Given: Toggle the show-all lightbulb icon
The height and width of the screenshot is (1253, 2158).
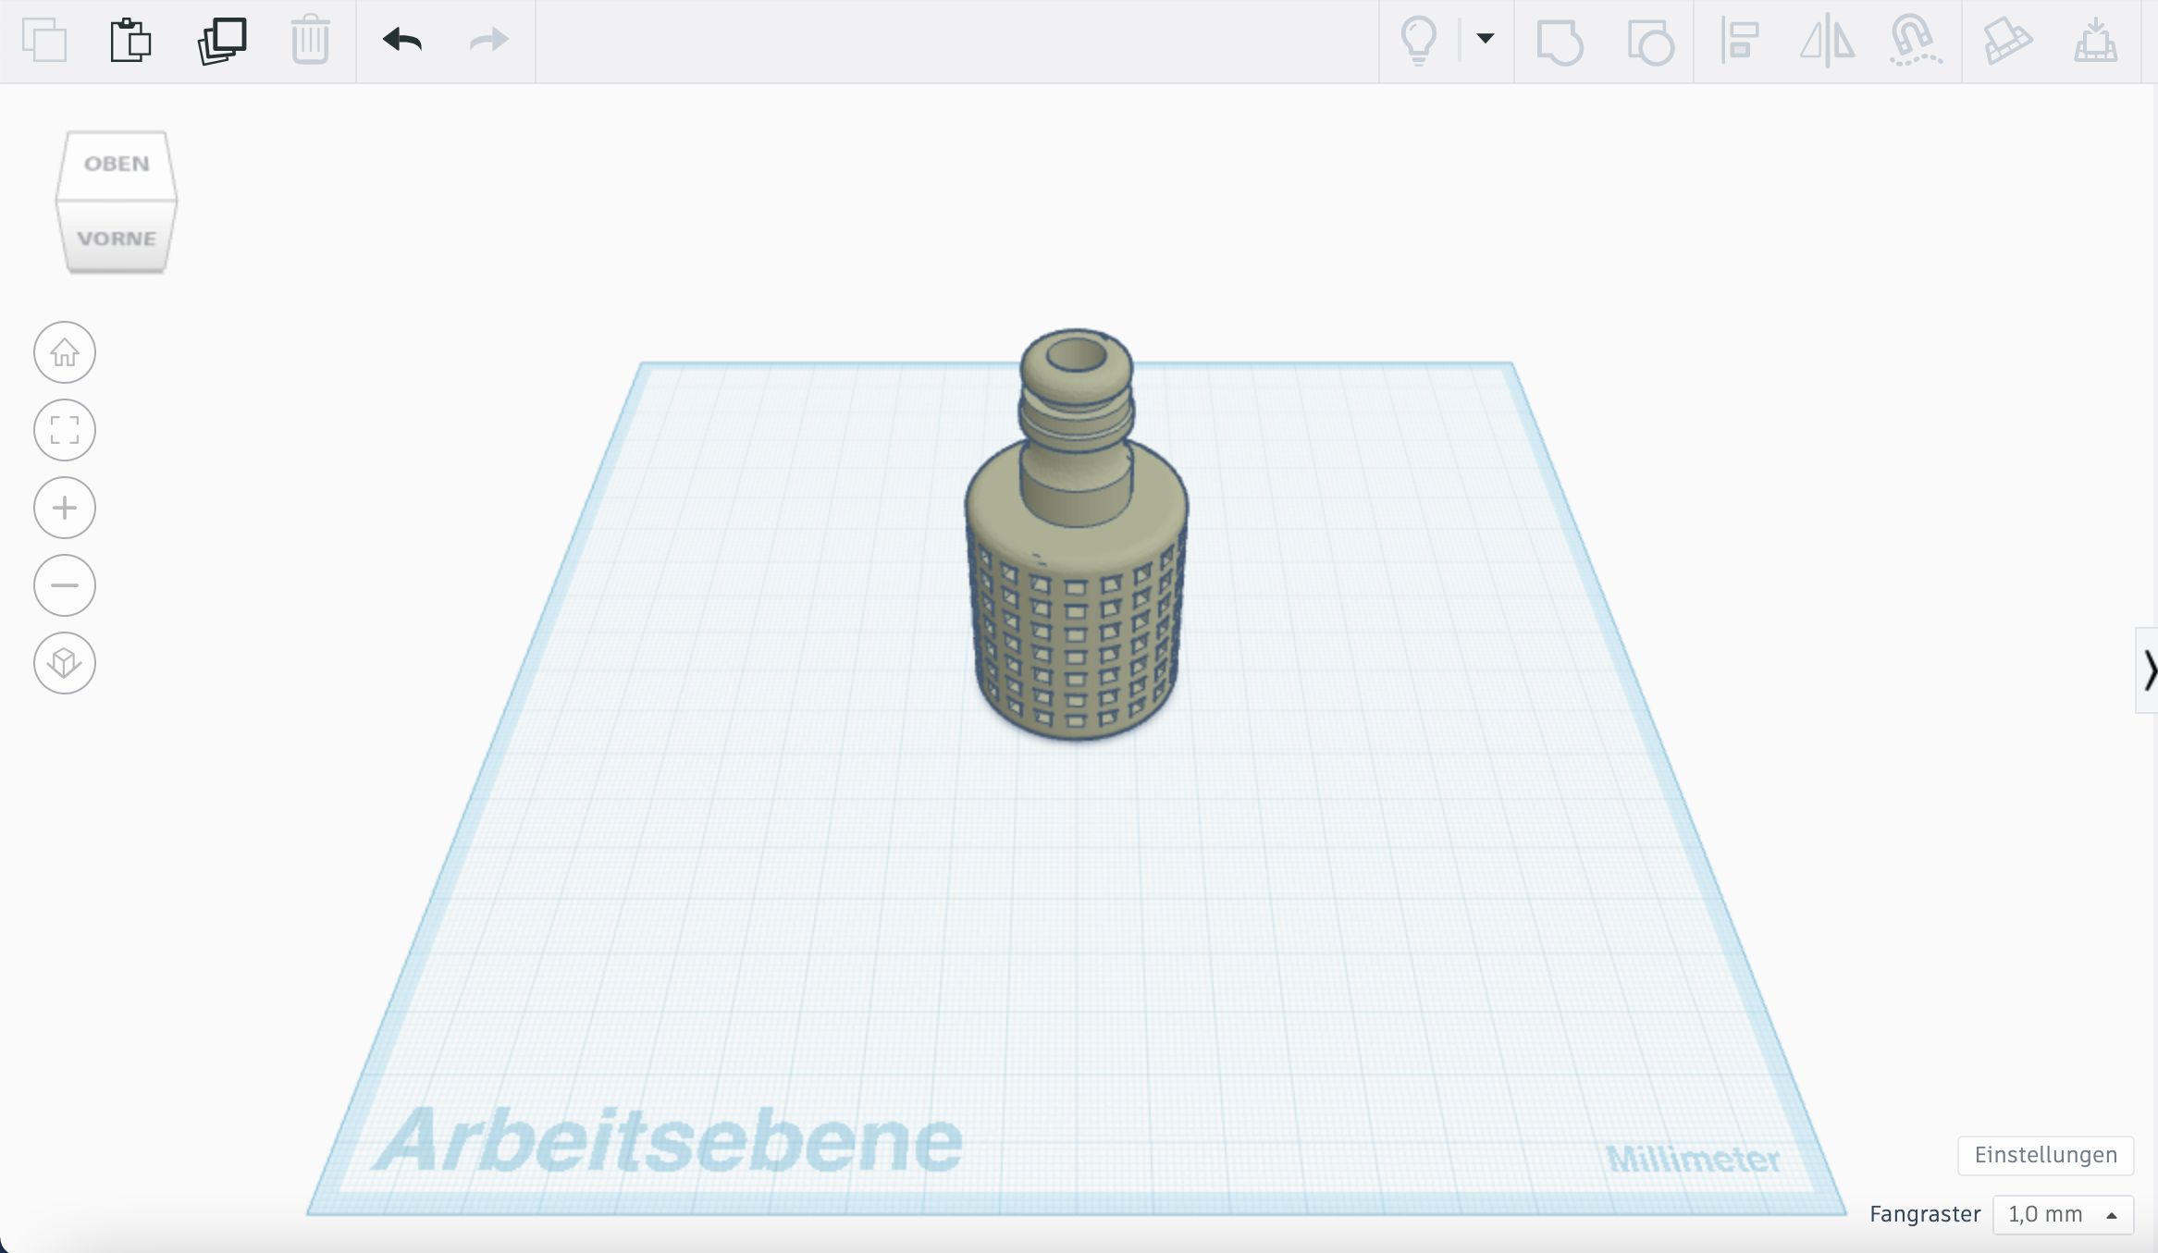Looking at the screenshot, I should [x=1418, y=41].
